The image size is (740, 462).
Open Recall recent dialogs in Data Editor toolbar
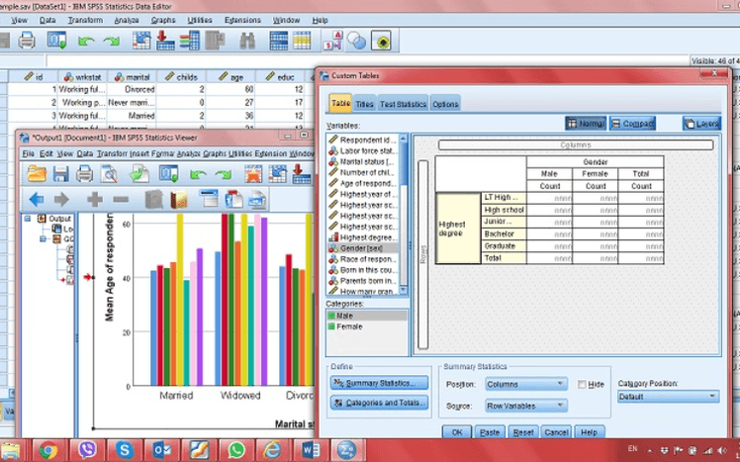tap(56, 41)
